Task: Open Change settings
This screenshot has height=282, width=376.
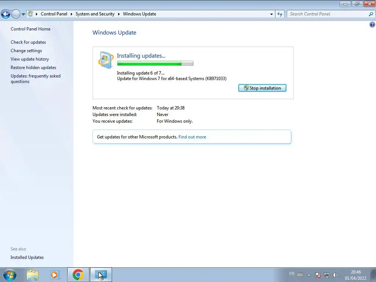Action: (26, 51)
